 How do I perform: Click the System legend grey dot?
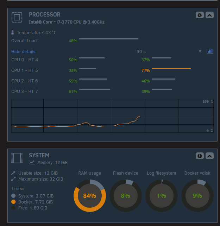tap(13, 196)
